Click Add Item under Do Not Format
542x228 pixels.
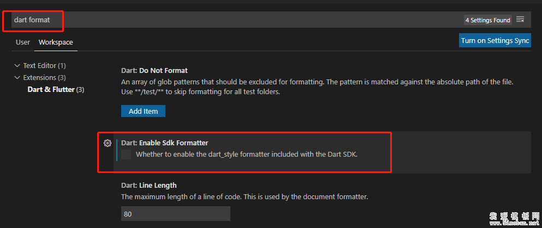143,111
